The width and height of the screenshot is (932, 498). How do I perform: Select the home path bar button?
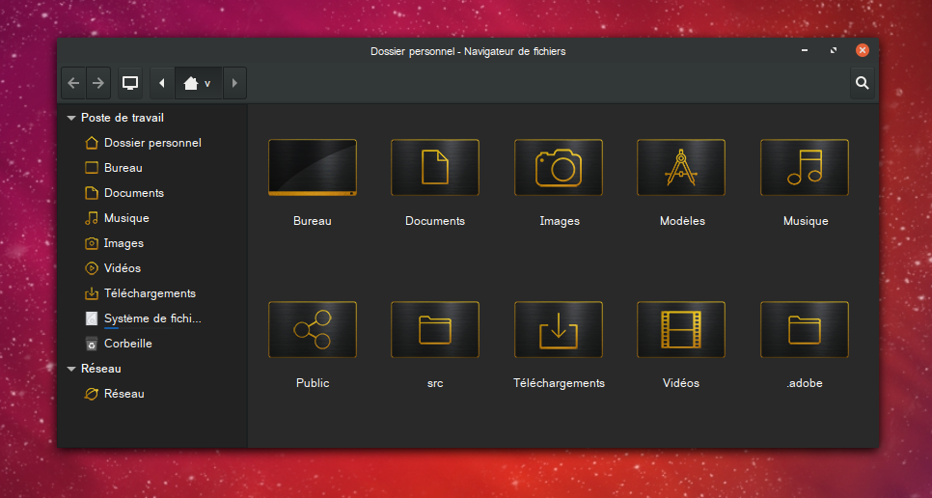point(199,83)
